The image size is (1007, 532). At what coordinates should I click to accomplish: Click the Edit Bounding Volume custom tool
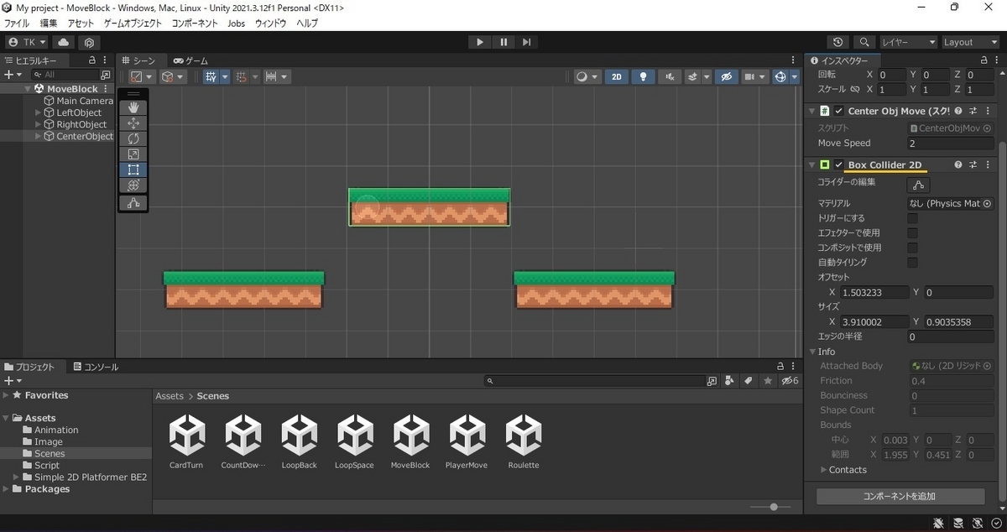133,203
